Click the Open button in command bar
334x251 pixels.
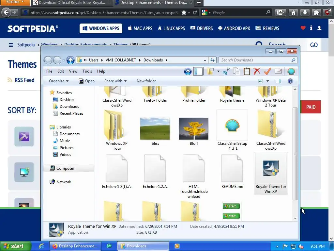[x=87, y=81]
